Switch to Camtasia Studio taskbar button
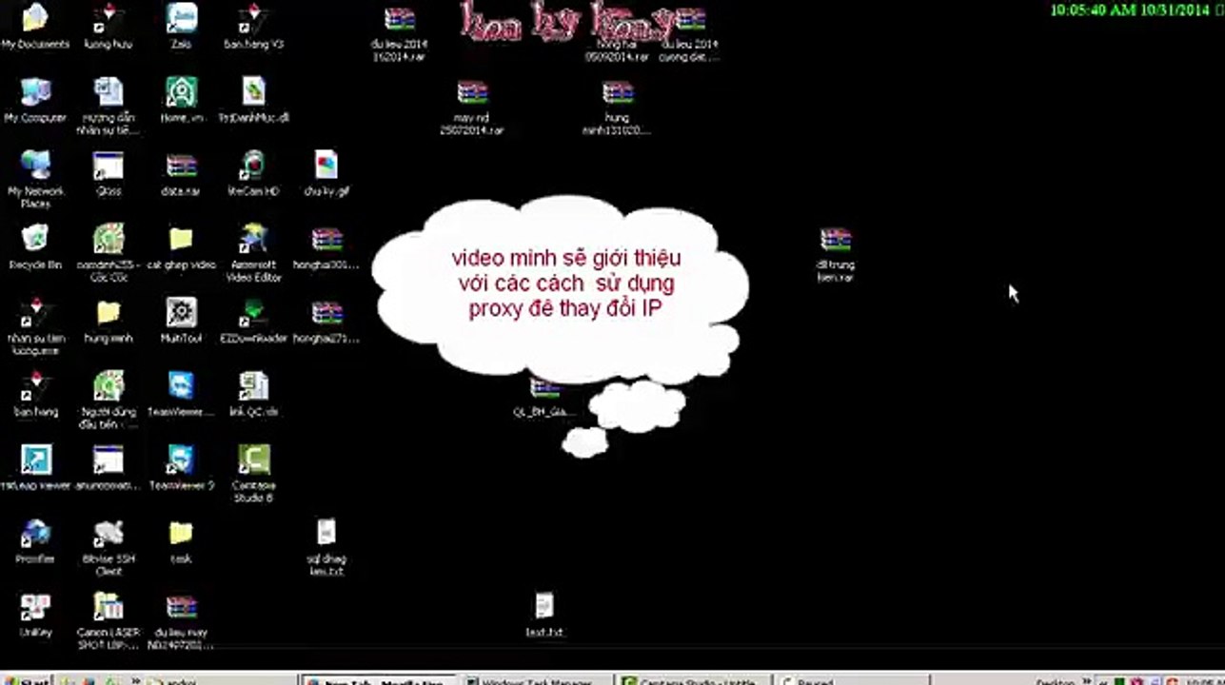Screen dimensions: 1225x685 [694, 679]
